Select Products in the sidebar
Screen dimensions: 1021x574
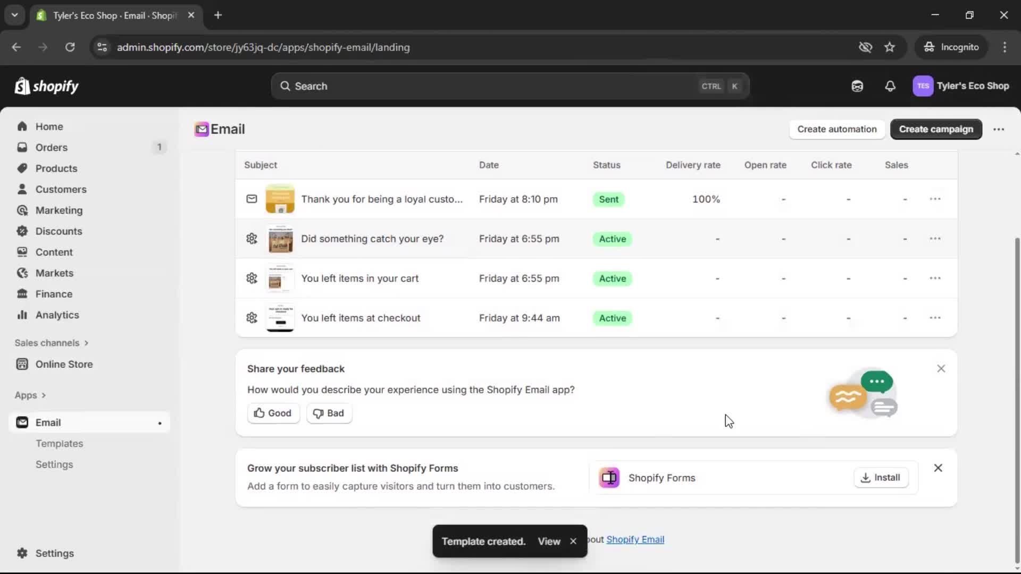(57, 168)
